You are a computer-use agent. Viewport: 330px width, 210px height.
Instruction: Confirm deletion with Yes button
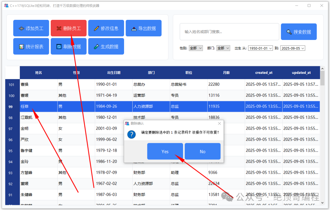(x=165, y=151)
